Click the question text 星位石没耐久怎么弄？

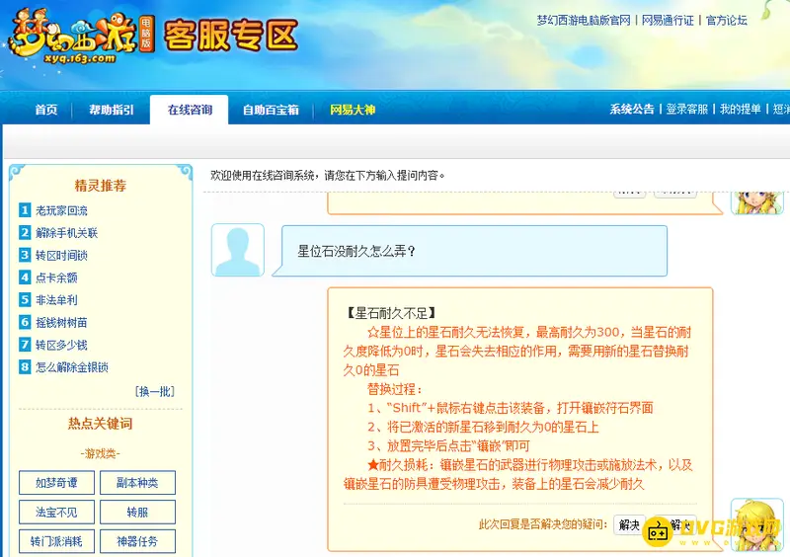[355, 251]
